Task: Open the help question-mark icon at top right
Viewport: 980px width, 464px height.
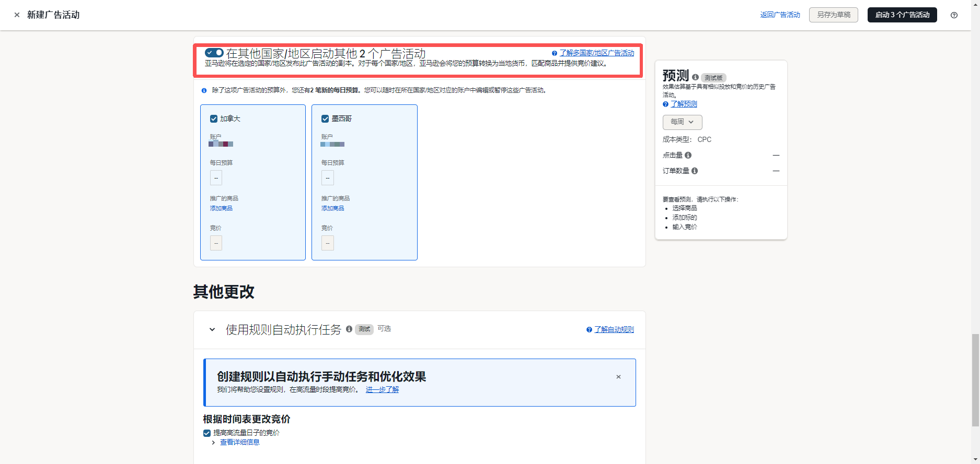Action: tap(954, 15)
